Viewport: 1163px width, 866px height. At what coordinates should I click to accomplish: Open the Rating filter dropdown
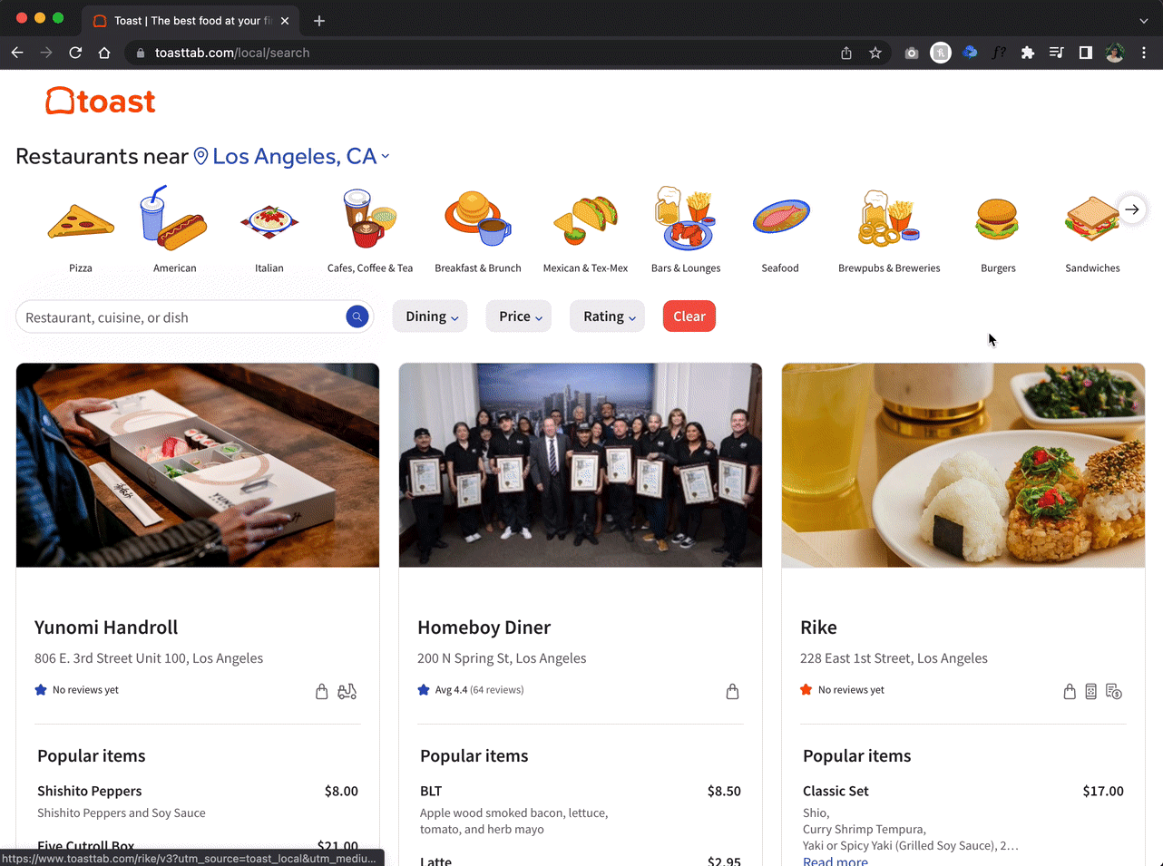point(607,316)
